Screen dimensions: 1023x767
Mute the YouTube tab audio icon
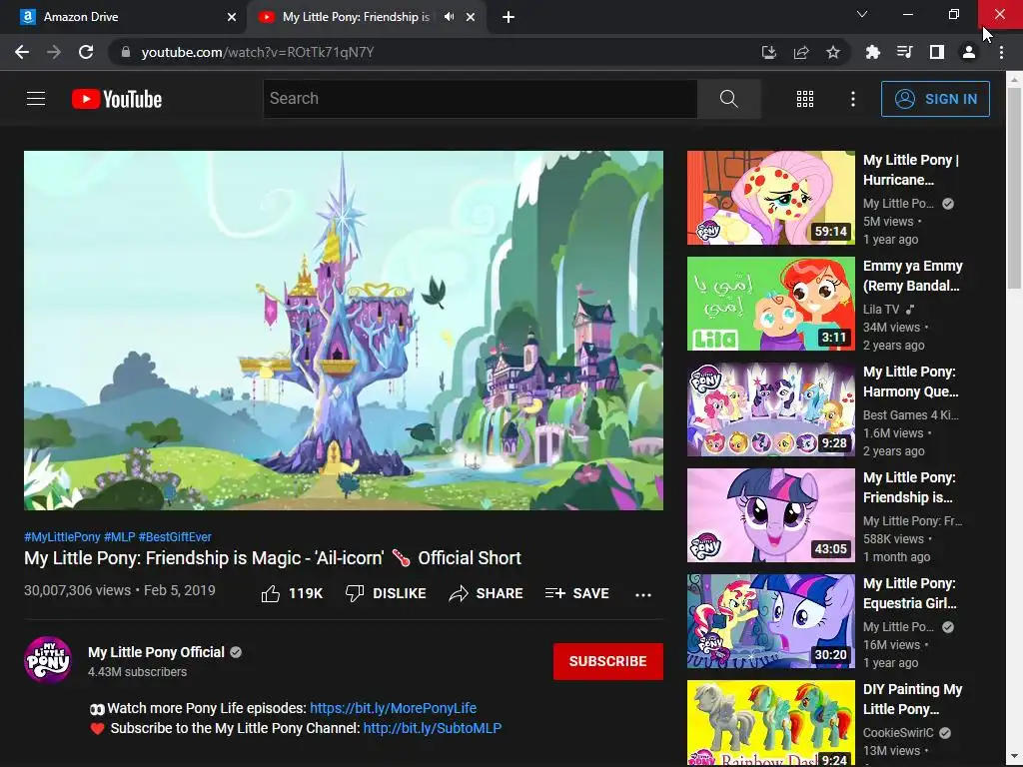coord(449,17)
